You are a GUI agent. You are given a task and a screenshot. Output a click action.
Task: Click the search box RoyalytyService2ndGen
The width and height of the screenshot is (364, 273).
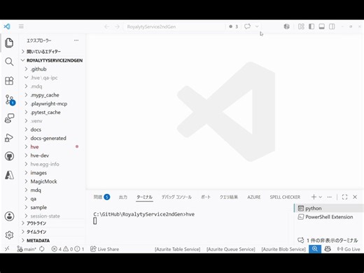coord(174,27)
